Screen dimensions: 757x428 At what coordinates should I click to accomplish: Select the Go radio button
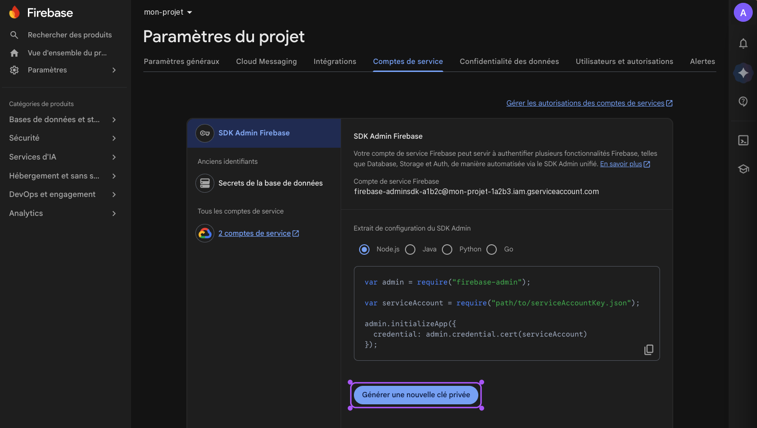492,250
